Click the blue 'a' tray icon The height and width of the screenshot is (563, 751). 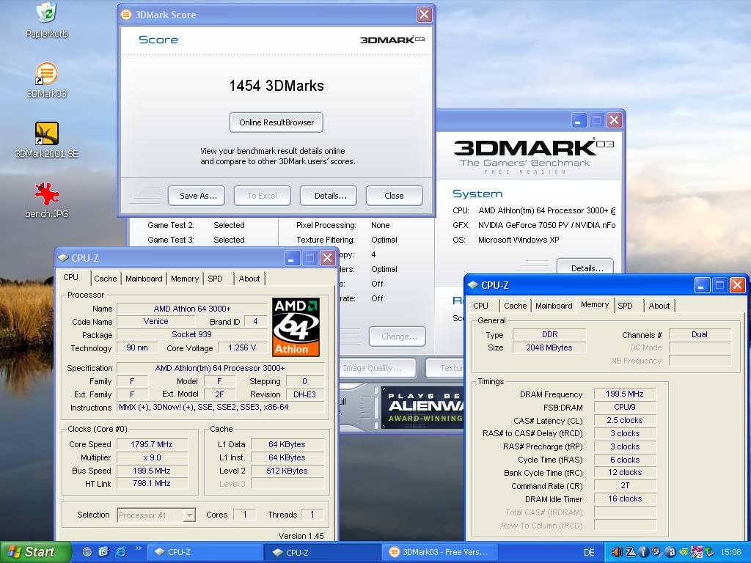670,552
